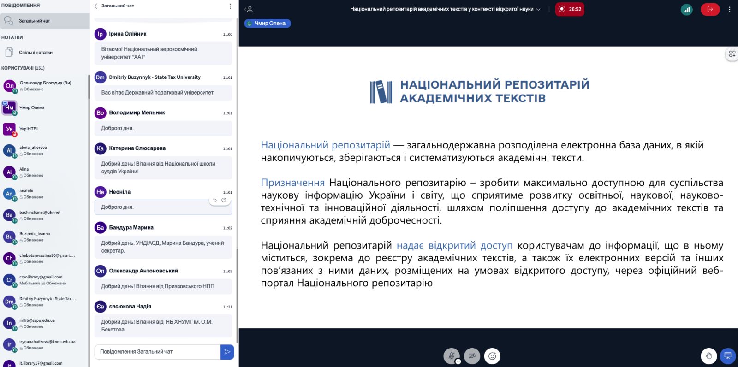Open the Загальний чат conversation

[x=45, y=21]
